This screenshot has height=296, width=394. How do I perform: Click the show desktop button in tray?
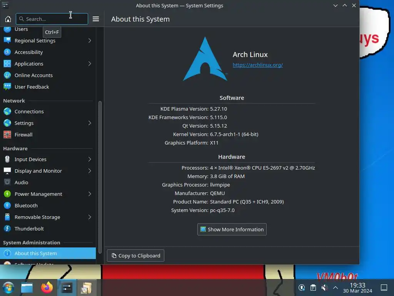pos(384,288)
